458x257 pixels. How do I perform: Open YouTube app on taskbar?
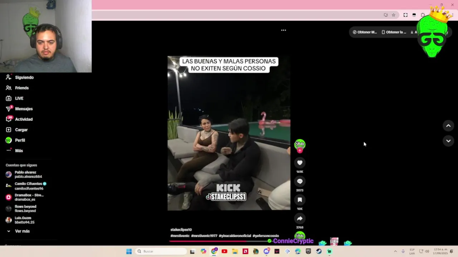tap(224, 251)
